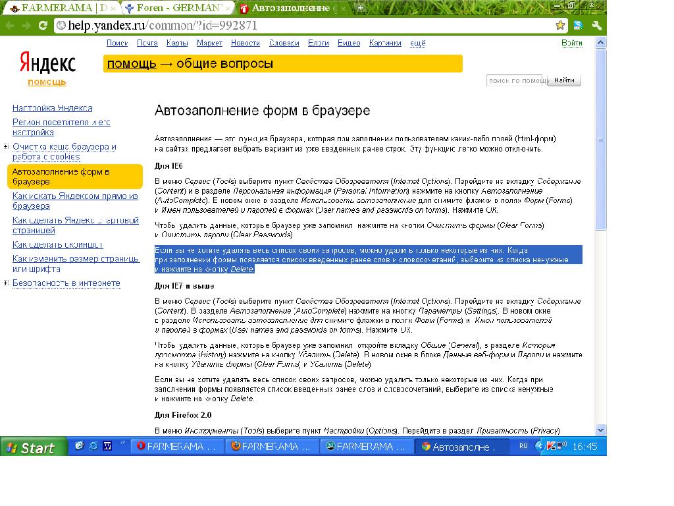674x506 pixels.
Task: Open Видео from the top navigation
Action: [x=349, y=43]
